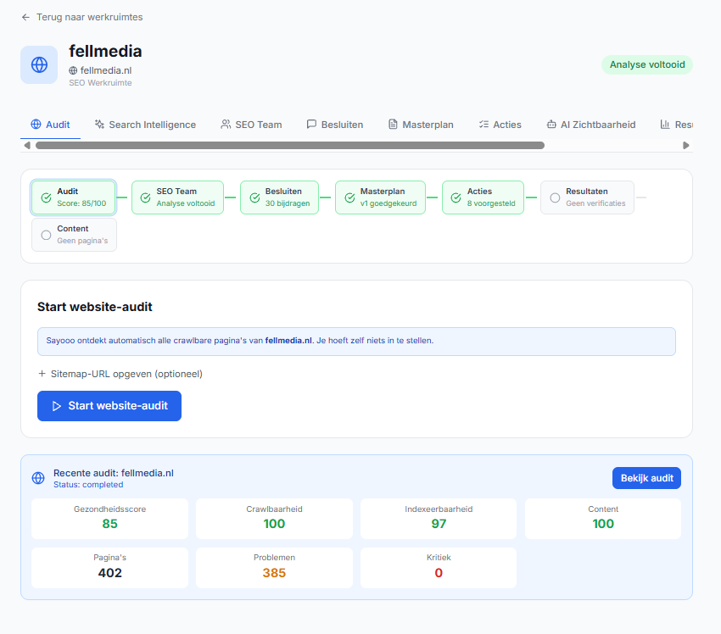
Task: Click the check icon in Acties step
Action: [x=456, y=197]
